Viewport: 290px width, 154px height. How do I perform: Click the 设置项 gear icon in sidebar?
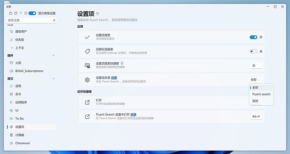[11, 127]
